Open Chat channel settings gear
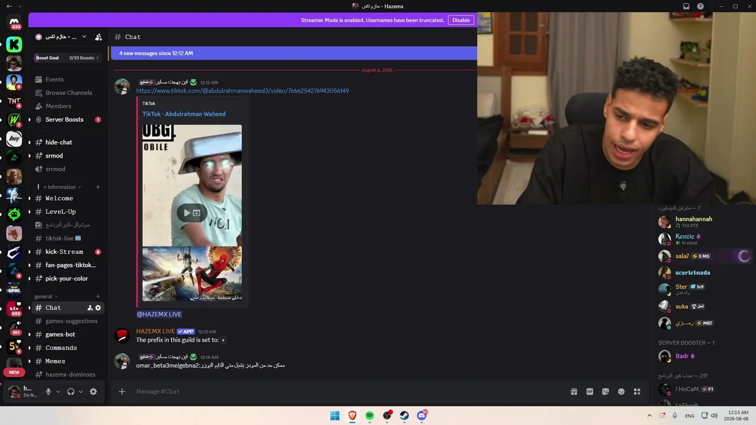 tap(98, 308)
